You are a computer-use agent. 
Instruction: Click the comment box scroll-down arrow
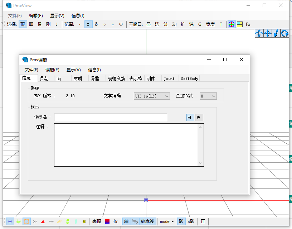click(200, 163)
